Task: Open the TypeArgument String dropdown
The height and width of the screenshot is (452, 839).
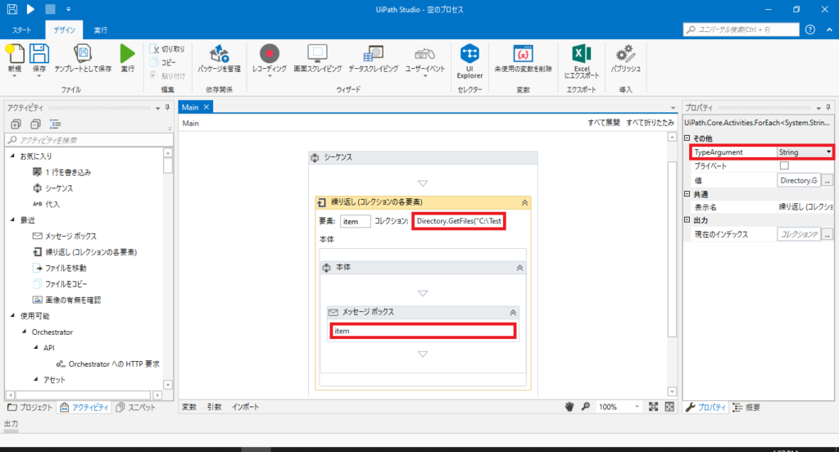Action: click(828, 152)
